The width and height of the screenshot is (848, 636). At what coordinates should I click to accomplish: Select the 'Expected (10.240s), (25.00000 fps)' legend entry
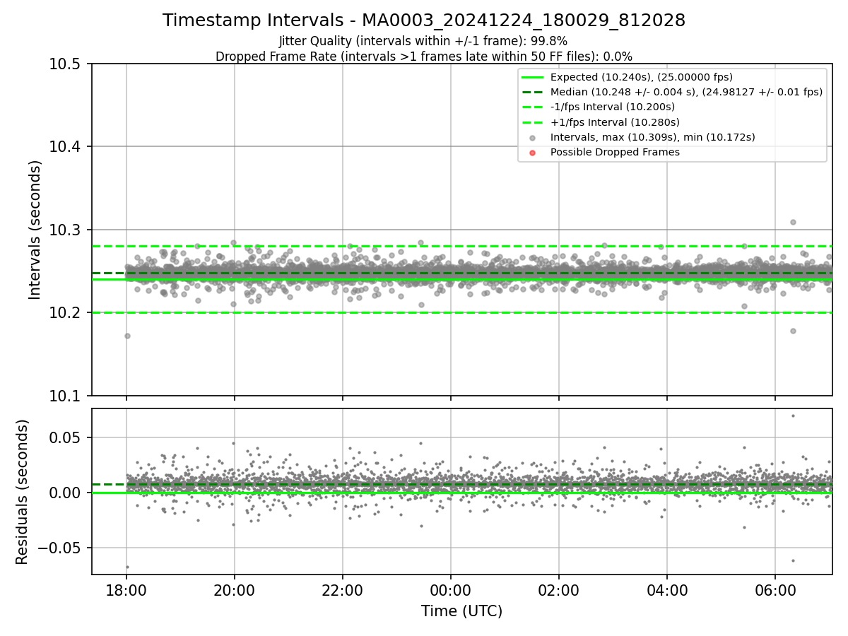click(642, 77)
